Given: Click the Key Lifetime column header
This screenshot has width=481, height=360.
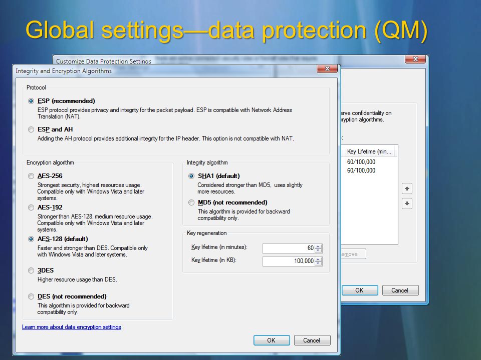Looking at the screenshot, I should coord(369,151).
